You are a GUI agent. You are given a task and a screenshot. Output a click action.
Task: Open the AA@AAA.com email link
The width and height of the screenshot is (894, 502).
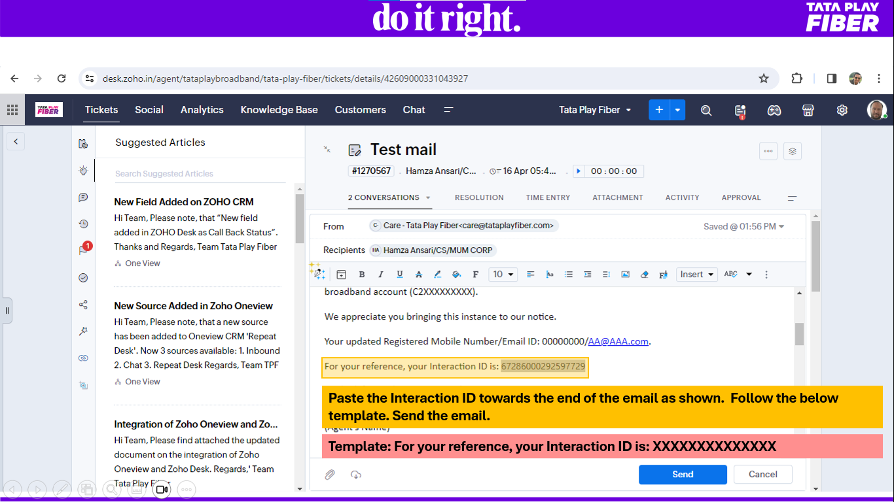pos(618,341)
